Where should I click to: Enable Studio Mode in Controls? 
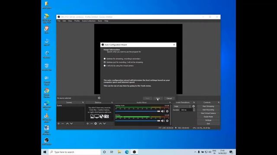[x=208, y=117]
